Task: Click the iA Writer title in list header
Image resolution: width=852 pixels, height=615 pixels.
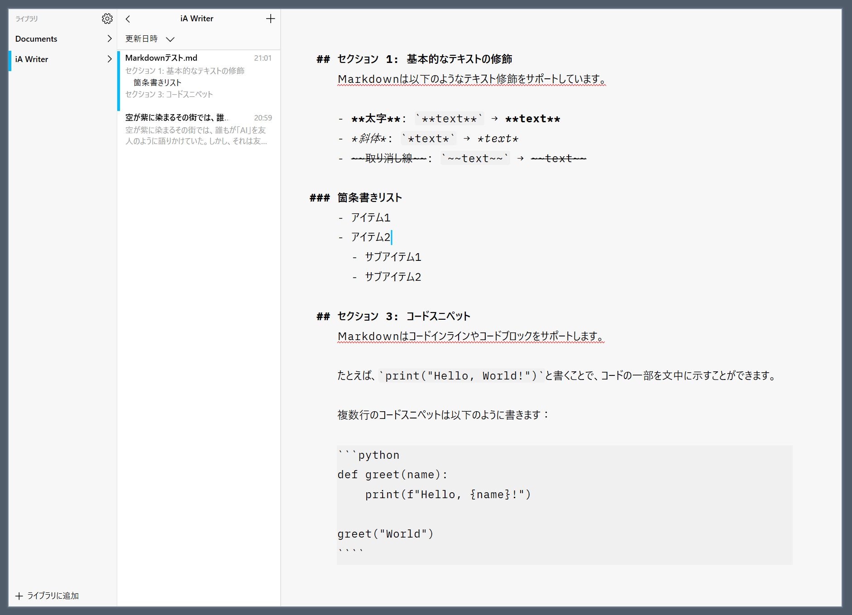Action: click(x=196, y=19)
